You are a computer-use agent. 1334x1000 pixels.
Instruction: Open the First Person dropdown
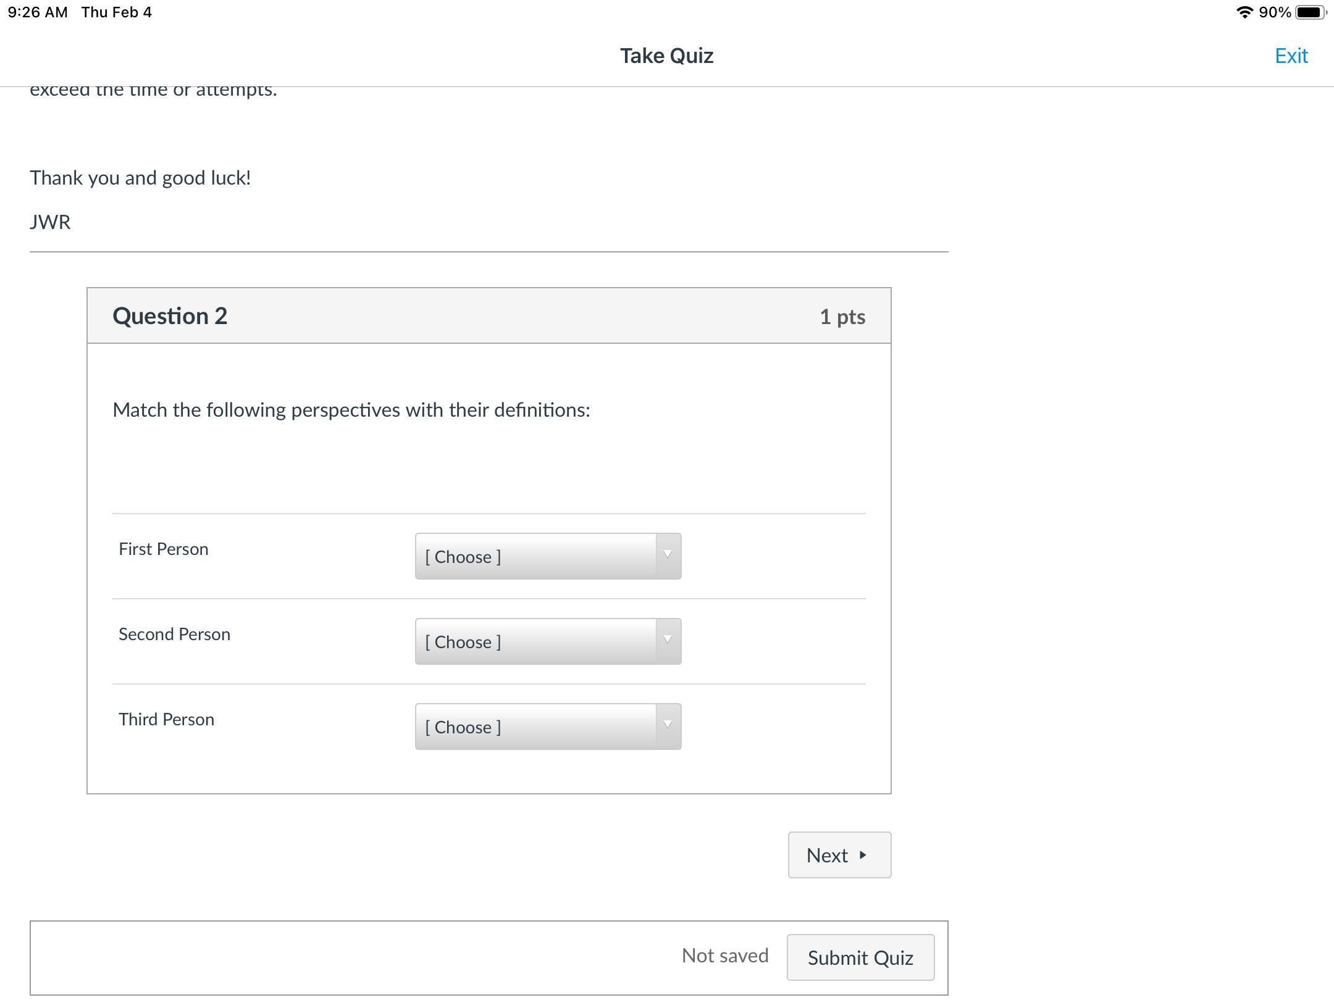(x=535, y=556)
